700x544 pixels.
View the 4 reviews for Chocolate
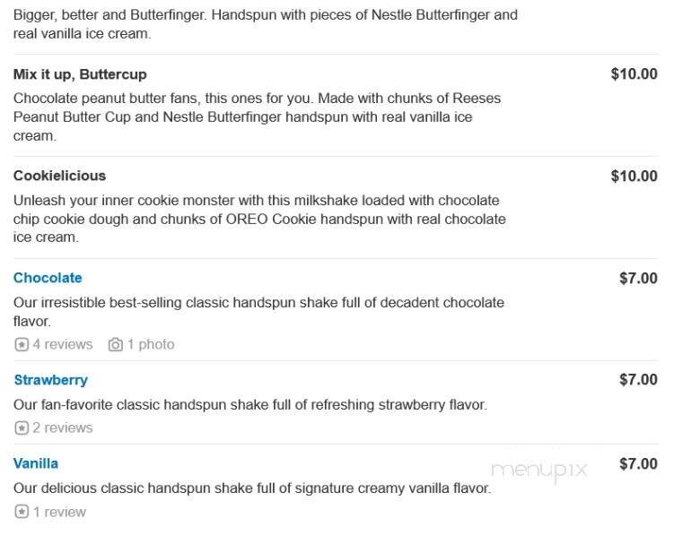tap(62, 344)
